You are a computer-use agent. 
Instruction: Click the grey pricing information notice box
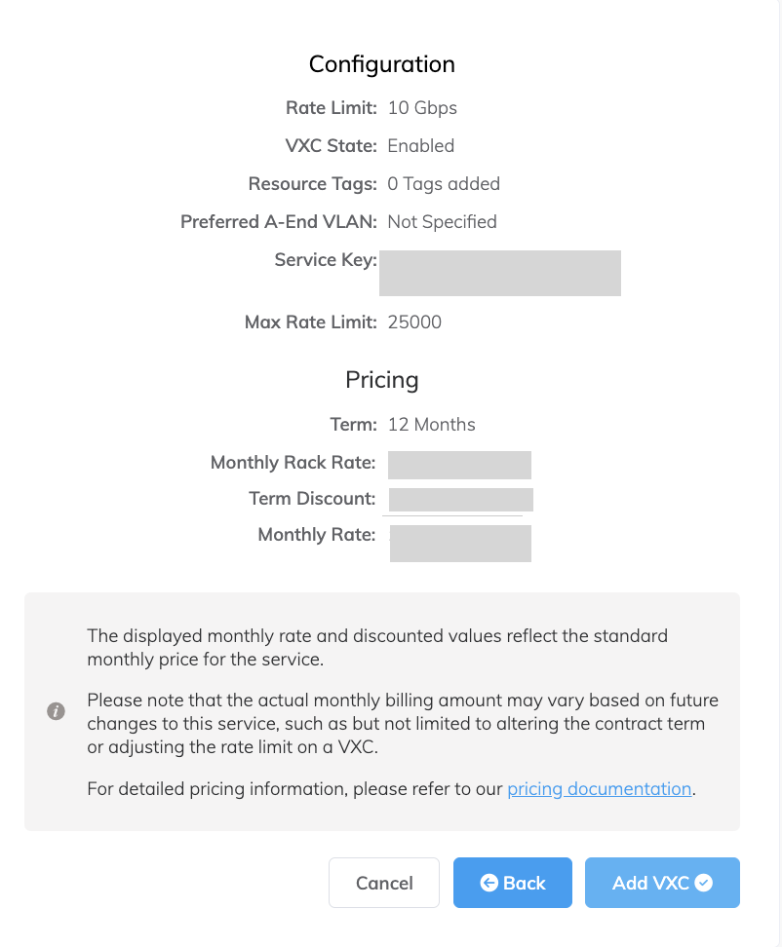[381, 711]
